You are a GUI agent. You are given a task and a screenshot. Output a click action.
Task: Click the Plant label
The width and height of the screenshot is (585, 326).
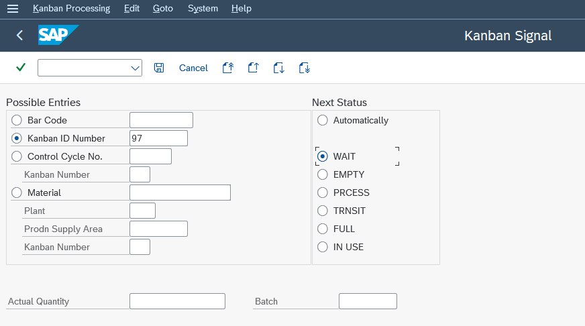35,211
